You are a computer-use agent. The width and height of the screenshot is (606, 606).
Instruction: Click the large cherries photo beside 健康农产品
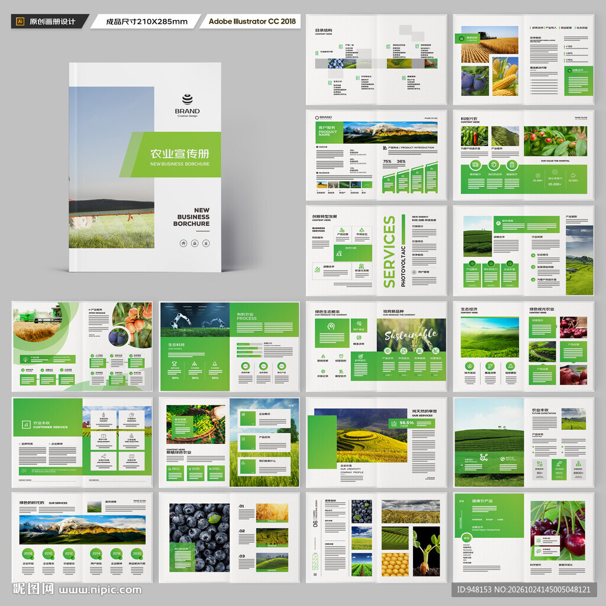(557, 531)
